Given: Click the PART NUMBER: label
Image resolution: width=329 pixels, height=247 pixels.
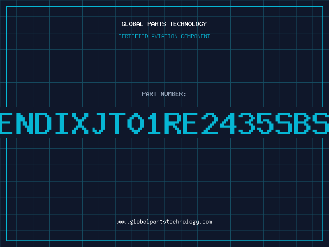Looking at the screenshot, I should [164, 94].
